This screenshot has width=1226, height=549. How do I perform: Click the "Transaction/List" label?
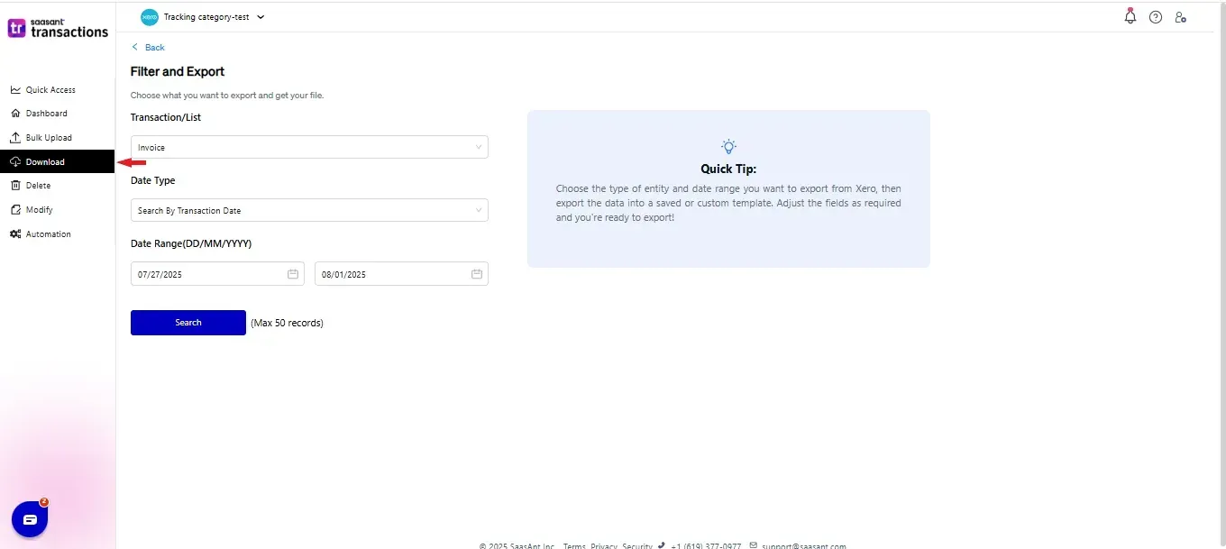(x=166, y=117)
